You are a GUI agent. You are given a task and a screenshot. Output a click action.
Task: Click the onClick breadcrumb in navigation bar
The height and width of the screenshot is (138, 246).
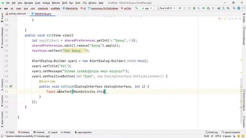point(126,8)
